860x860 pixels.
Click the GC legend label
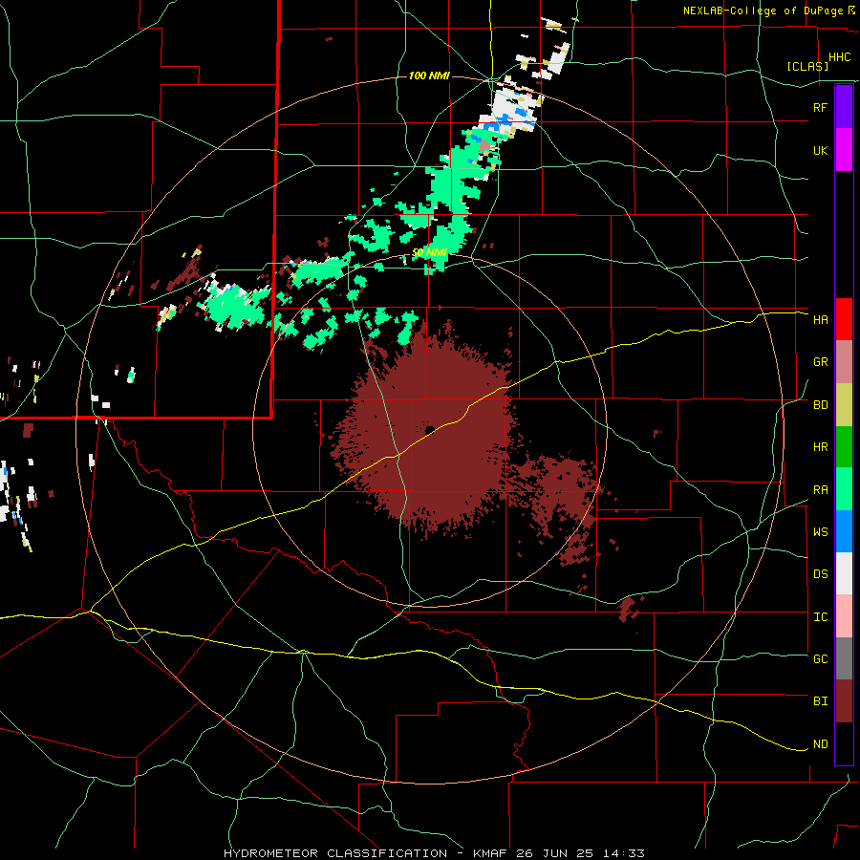point(820,659)
